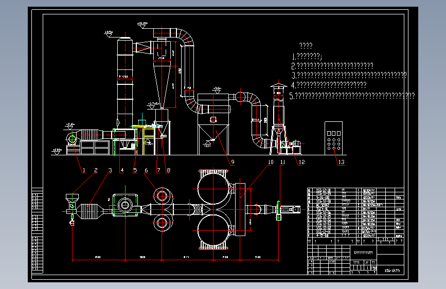The width and height of the screenshot is (446, 289).
Task: Click the +3.745m elevation label
Action: point(153,104)
